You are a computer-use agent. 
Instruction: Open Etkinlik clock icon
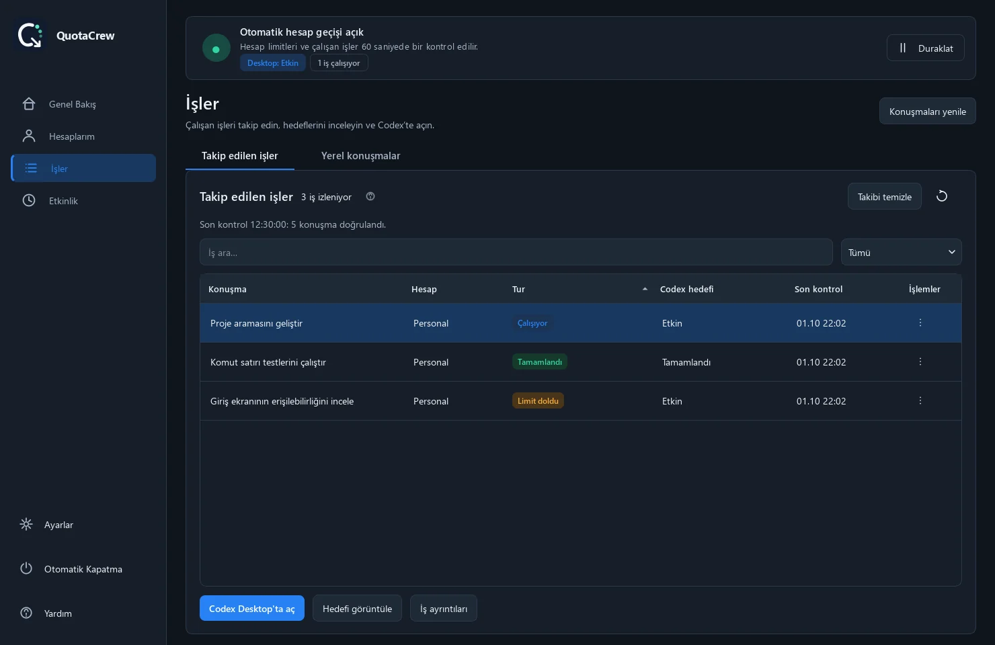29,200
